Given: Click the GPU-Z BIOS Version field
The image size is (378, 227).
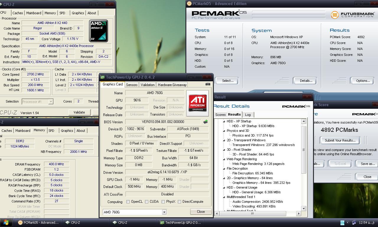Looking at the screenshot, I should 163,122.
